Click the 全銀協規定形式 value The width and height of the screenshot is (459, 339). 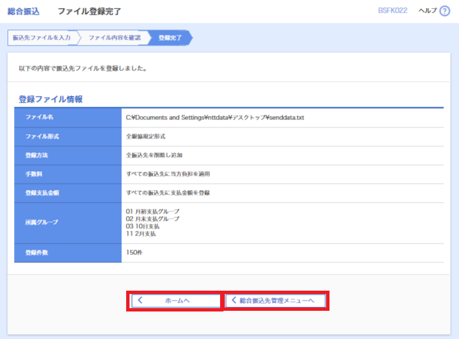tap(146, 136)
